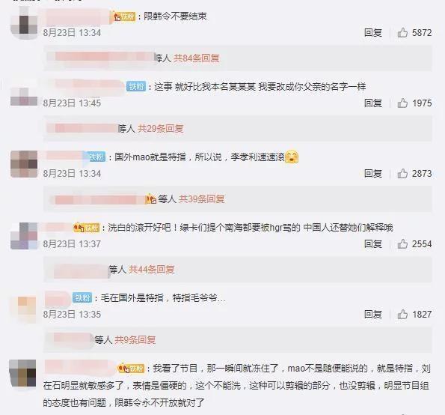This screenshot has height=415, width=445.
Task: Click the 铁粉 badge before 洗白的滚开好吧
Action: [87, 228]
